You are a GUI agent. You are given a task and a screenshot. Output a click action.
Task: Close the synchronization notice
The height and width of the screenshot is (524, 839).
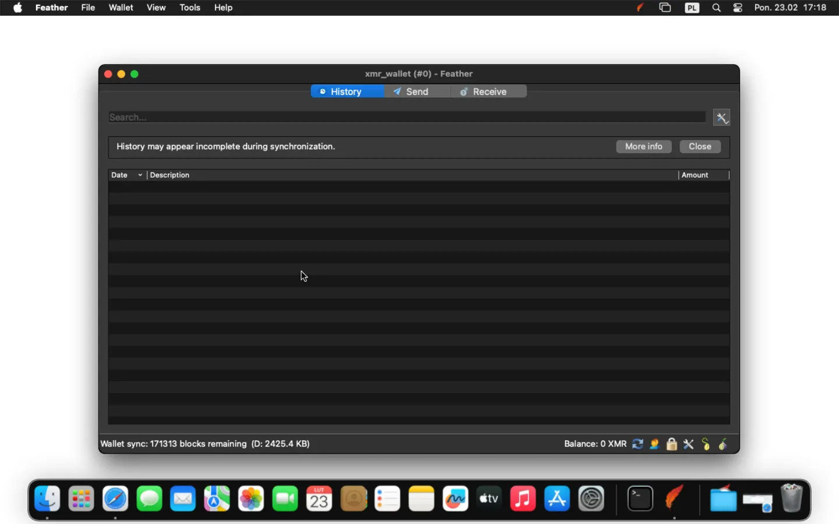tap(700, 147)
